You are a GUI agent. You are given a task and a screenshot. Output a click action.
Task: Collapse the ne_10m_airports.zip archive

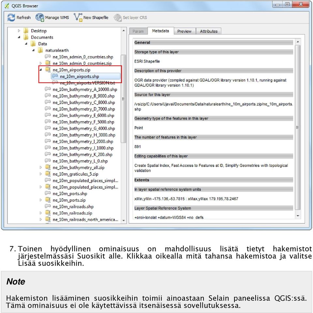[x=41, y=70]
